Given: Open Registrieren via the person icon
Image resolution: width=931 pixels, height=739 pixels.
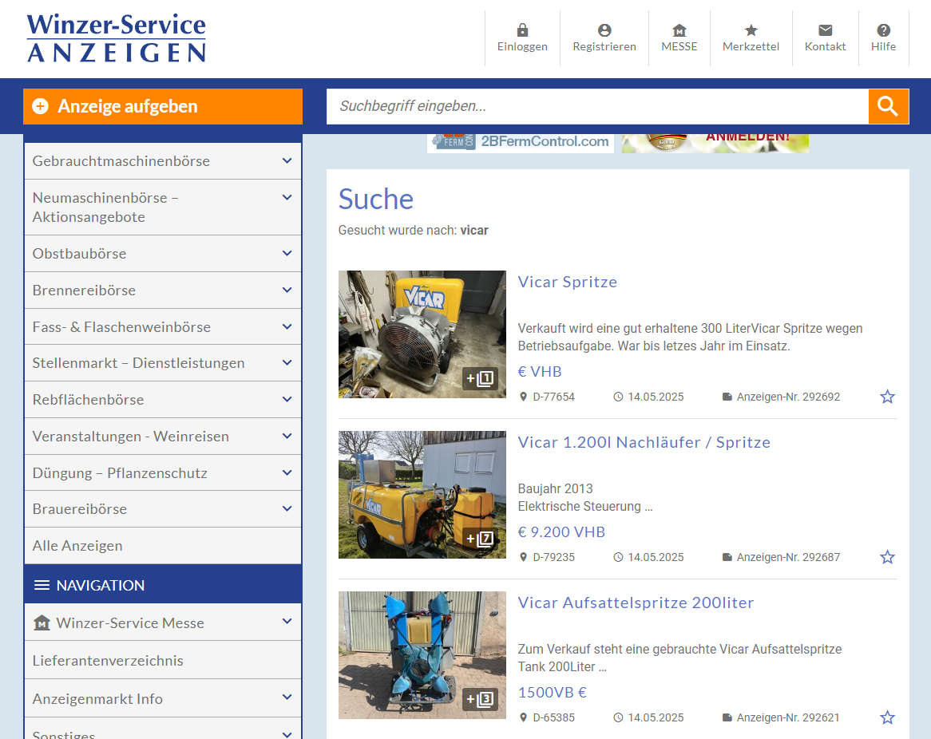Looking at the screenshot, I should [x=604, y=30].
